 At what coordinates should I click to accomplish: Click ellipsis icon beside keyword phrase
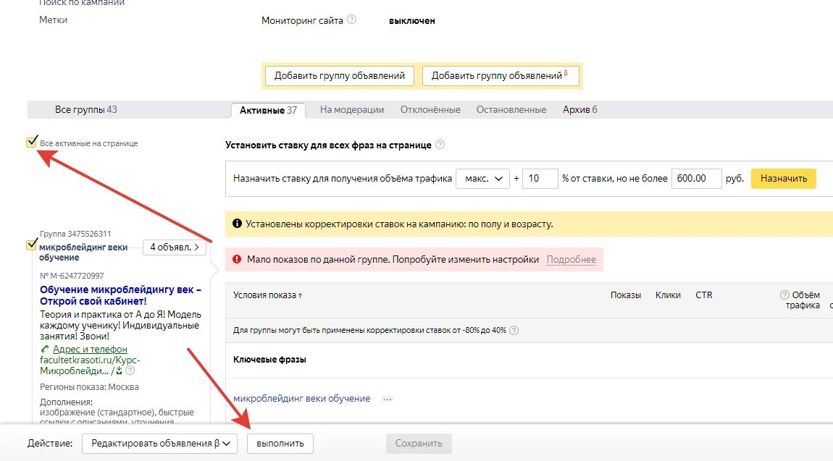coord(388,399)
